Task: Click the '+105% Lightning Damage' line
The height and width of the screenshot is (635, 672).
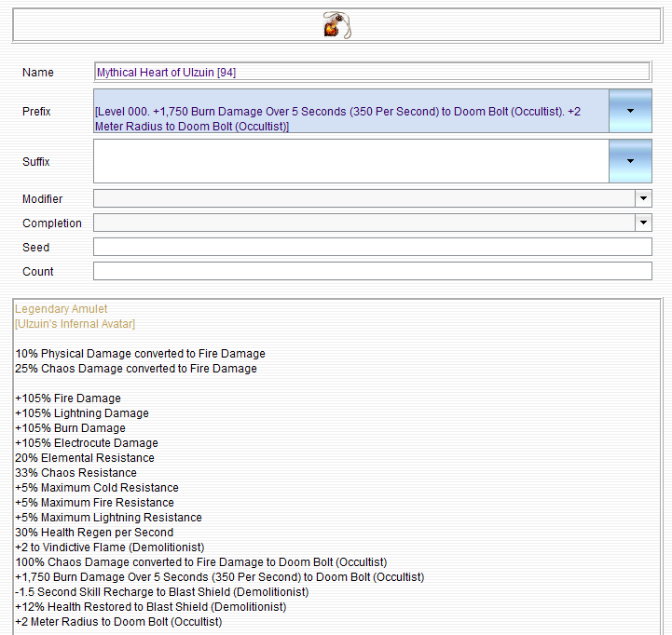Action: 82,413
